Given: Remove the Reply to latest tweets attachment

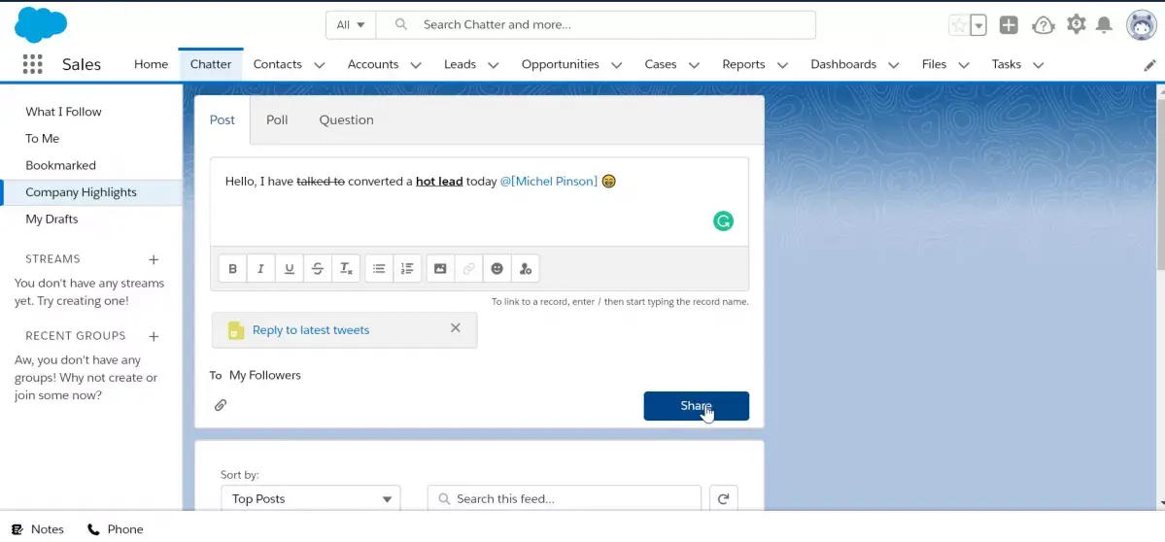Looking at the screenshot, I should (456, 327).
